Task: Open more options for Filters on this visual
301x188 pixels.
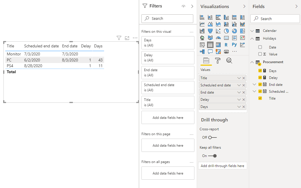Action: click(x=191, y=32)
